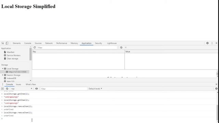This screenshot has width=219, height=123.
Task: Create live expression eye icon
Action: coord(37,89)
